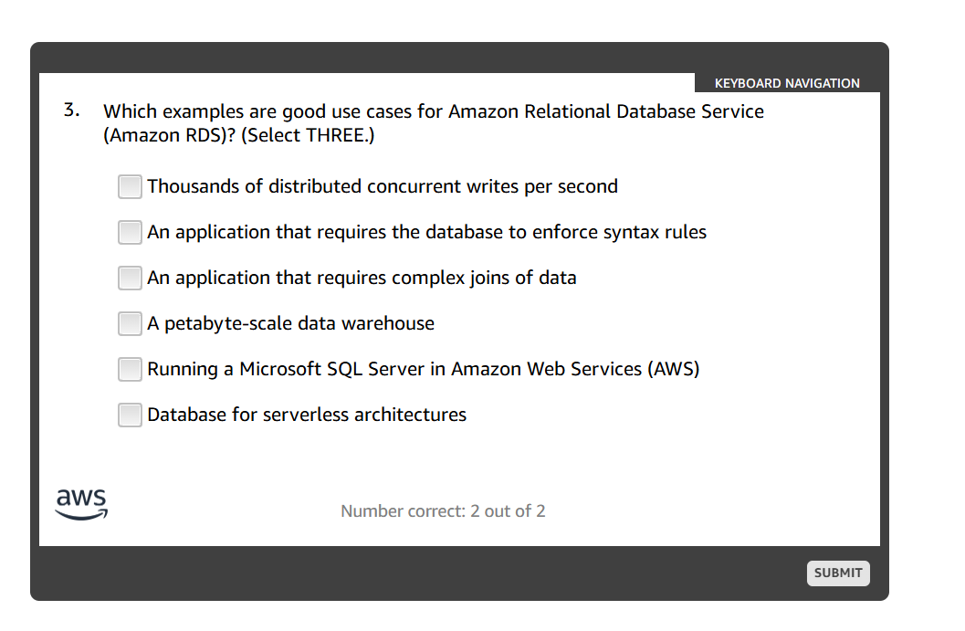965x631 pixels.
Task: Click the answer text about enforcing syntax rules
Action: (426, 232)
